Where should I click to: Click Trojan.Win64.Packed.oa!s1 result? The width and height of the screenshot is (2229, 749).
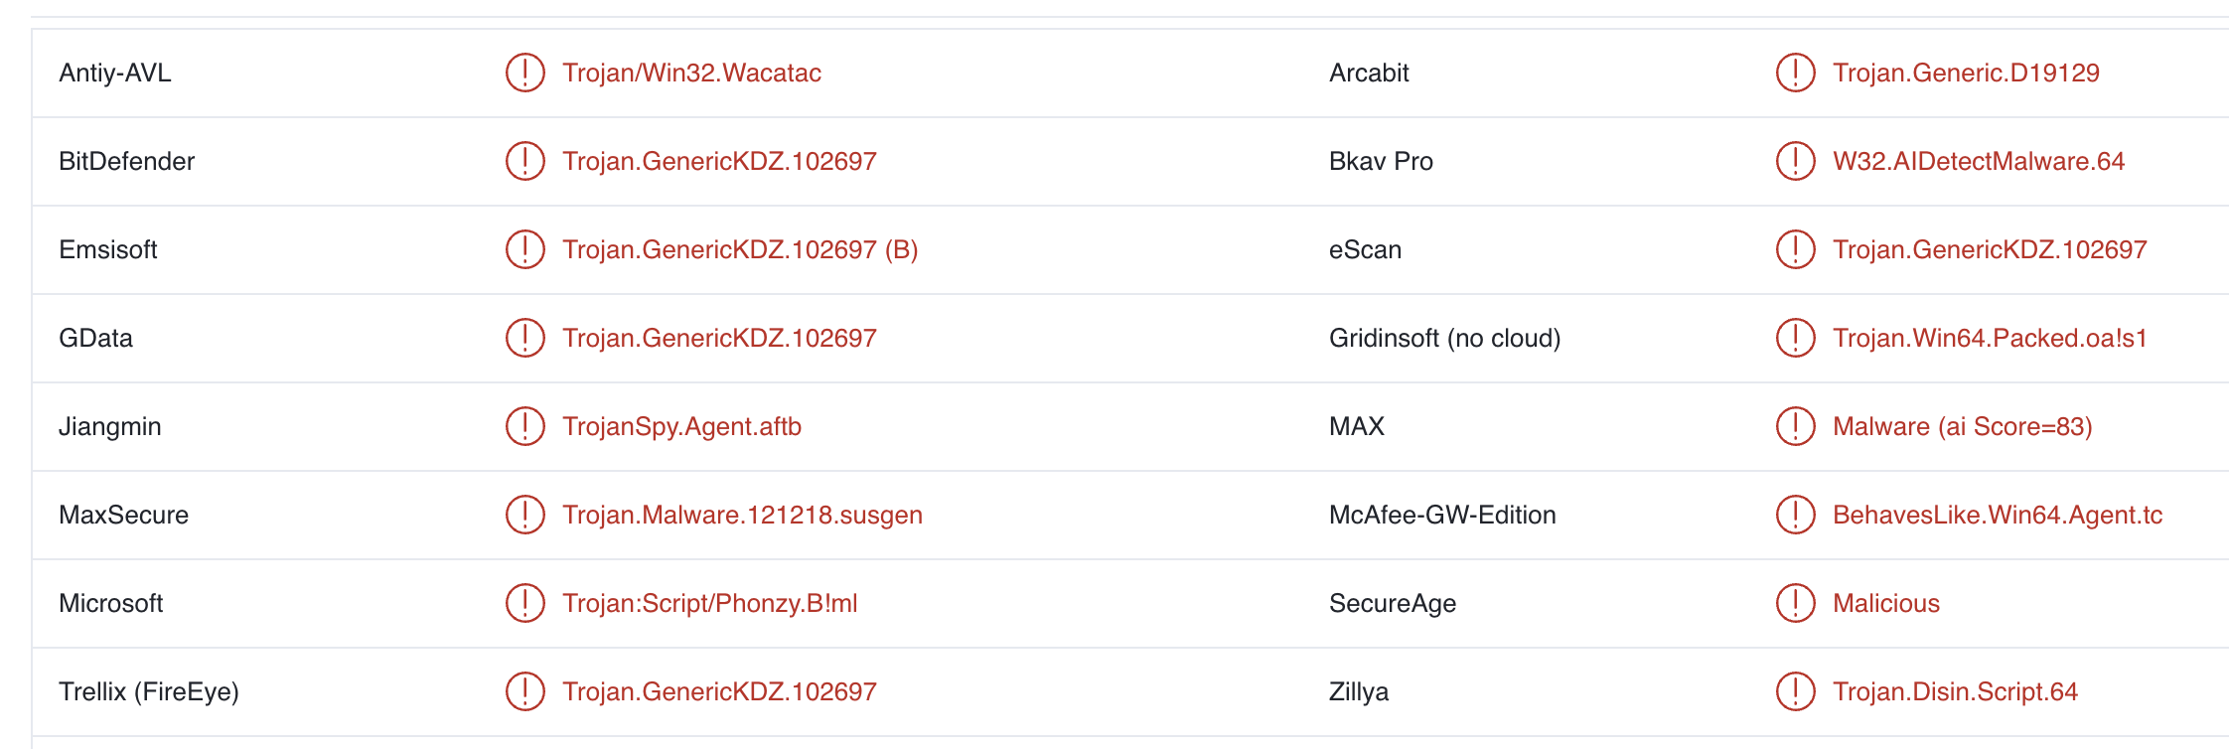tap(1990, 338)
